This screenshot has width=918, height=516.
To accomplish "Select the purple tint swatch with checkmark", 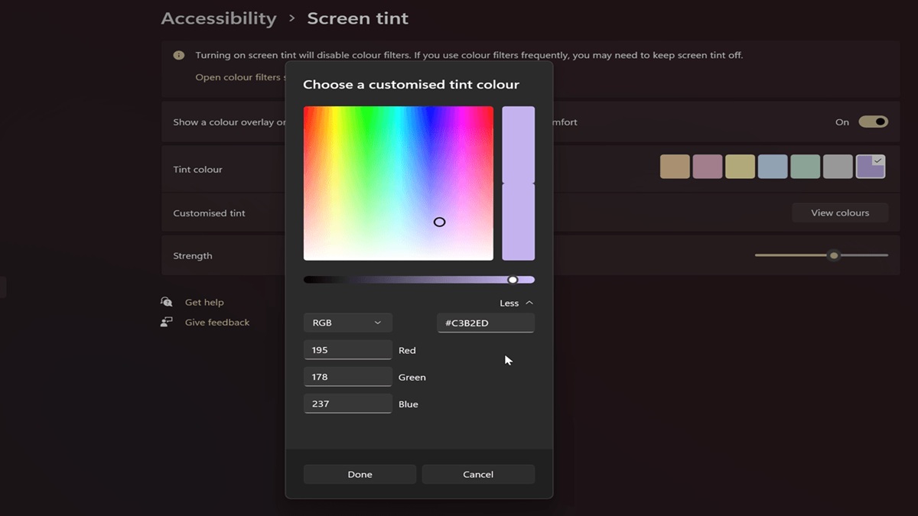I will tap(871, 166).
